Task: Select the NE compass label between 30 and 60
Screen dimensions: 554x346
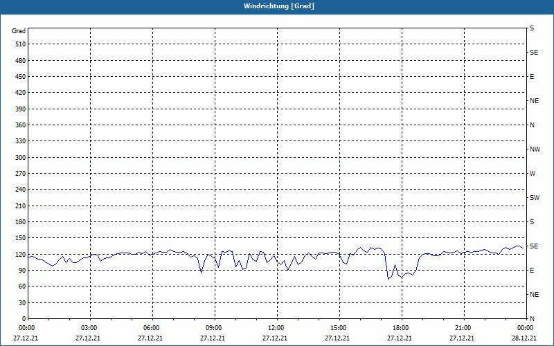Action: pos(534,295)
